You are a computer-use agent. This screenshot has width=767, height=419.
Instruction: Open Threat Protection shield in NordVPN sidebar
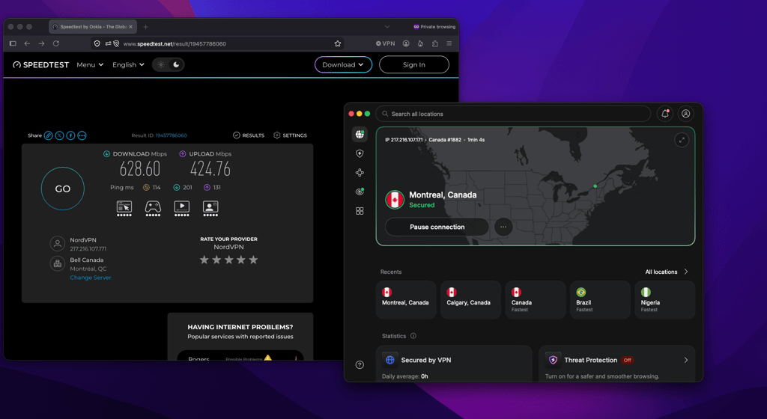coord(360,153)
